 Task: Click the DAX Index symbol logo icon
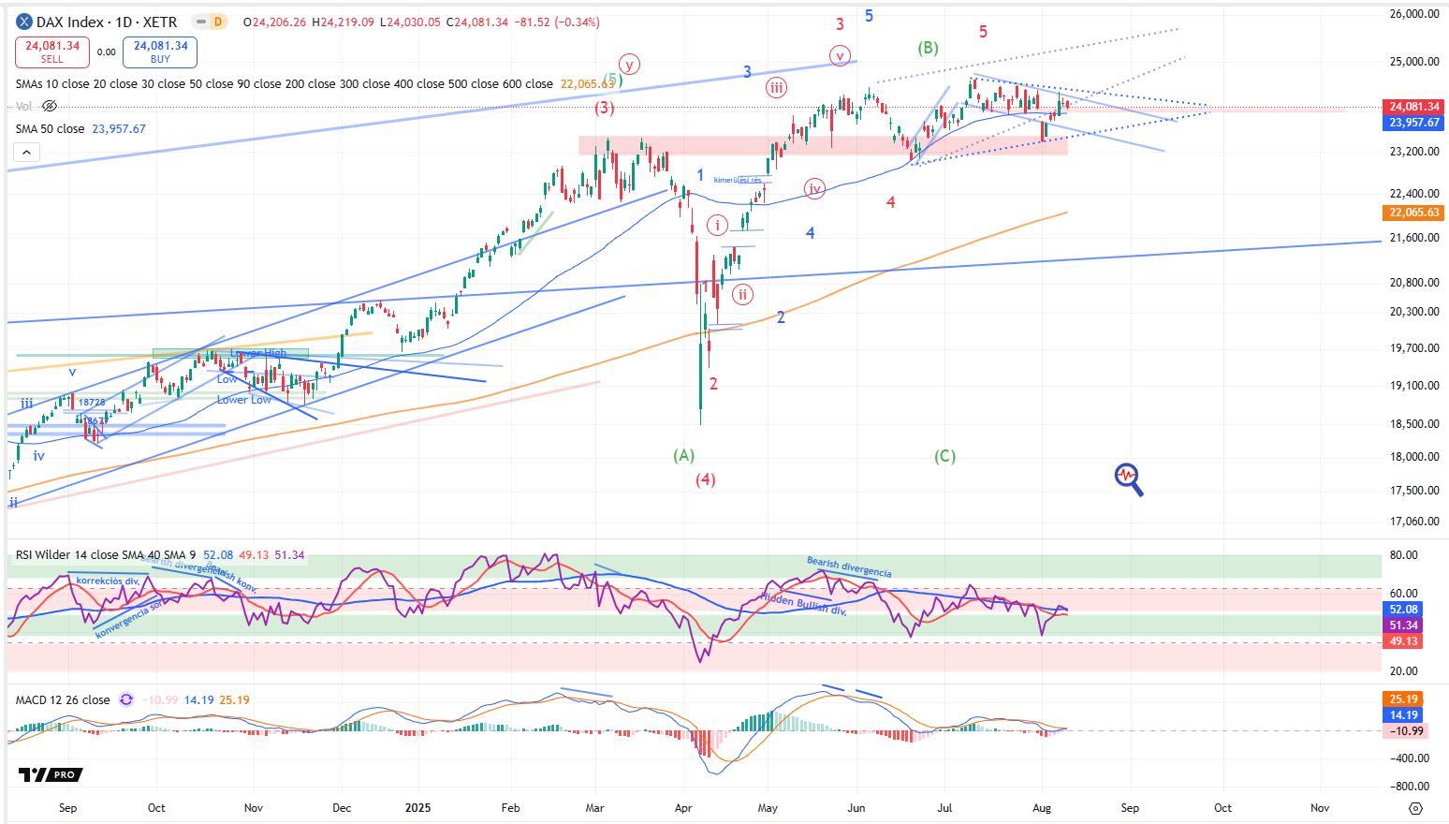24,22
